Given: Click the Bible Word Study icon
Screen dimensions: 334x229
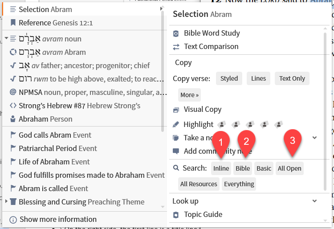Looking at the screenshot, I should coord(176,33).
